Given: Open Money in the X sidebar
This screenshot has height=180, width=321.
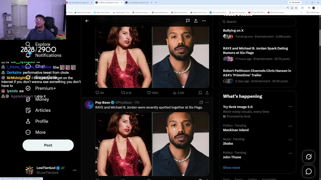Looking at the screenshot, I should [x=37, y=99].
